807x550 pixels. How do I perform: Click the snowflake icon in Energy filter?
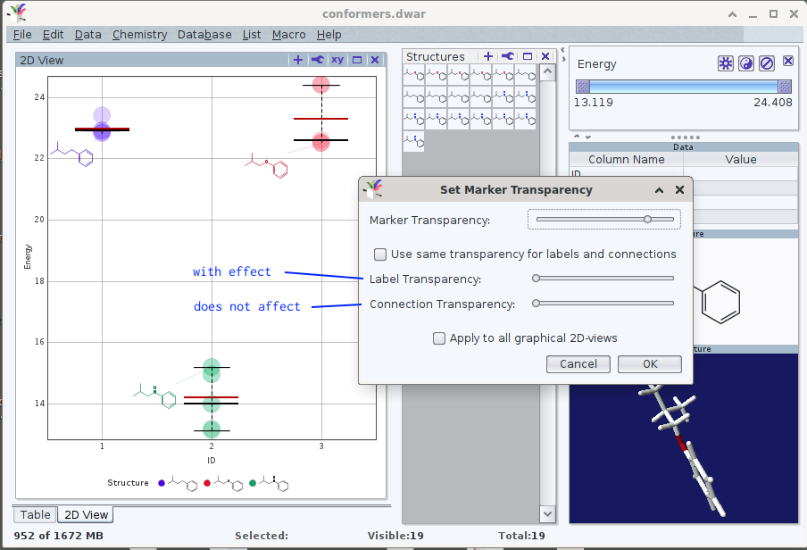(x=726, y=63)
